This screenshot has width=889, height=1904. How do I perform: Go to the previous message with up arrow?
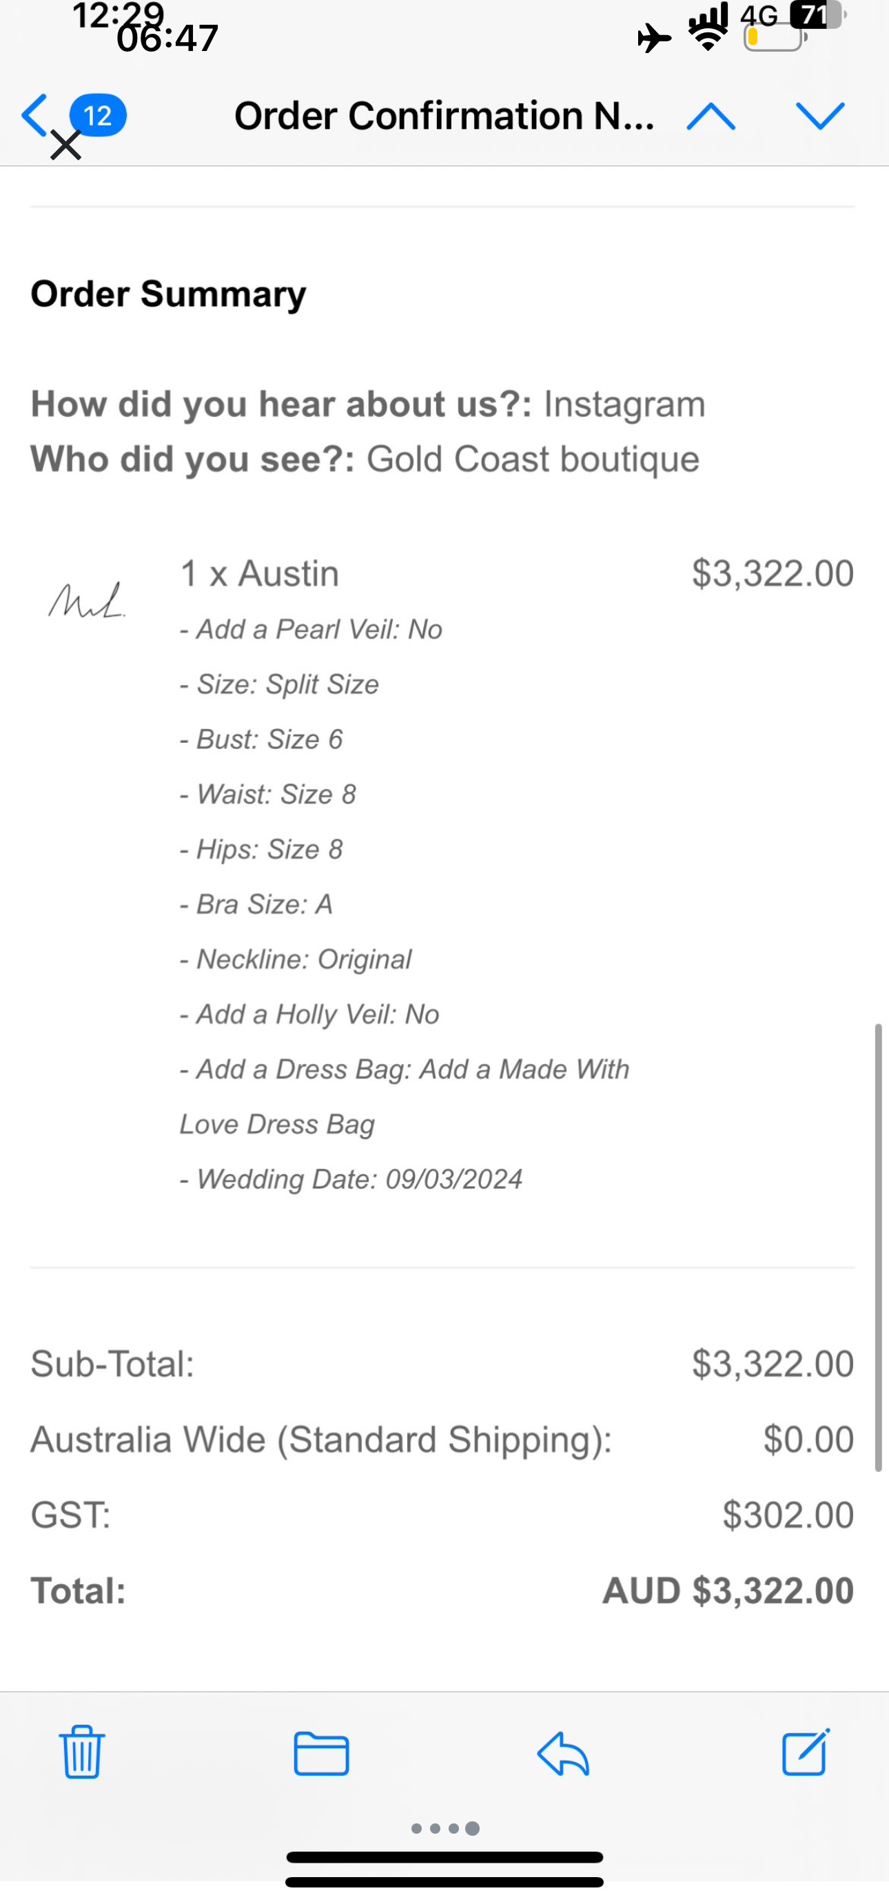pos(710,116)
